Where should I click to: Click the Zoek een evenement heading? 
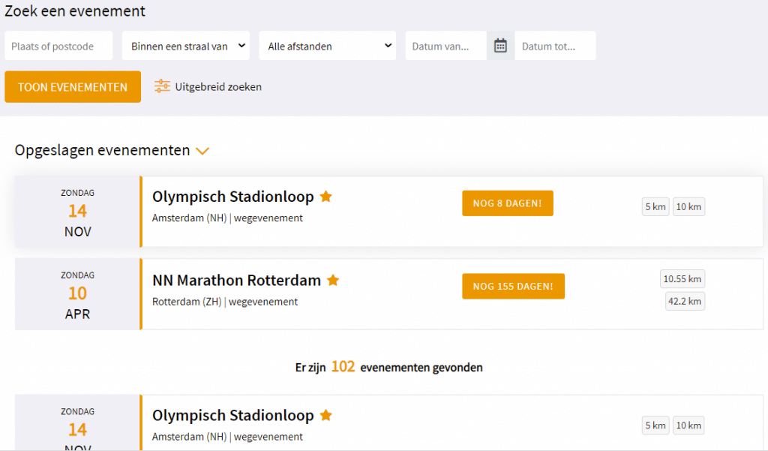pyautogui.click(x=75, y=11)
